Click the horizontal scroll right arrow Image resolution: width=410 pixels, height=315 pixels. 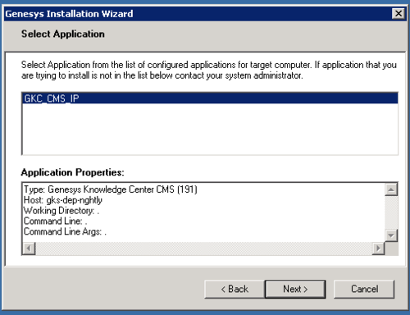pos(378,249)
